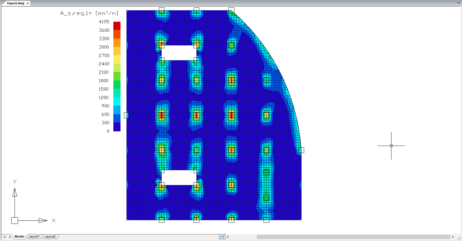Switch to the Layout2 tab
This screenshot has height=241, width=462.
[x=50, y=236]
